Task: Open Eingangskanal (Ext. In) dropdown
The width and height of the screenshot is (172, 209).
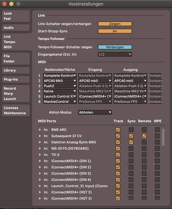Action: [x=115, y=54]
